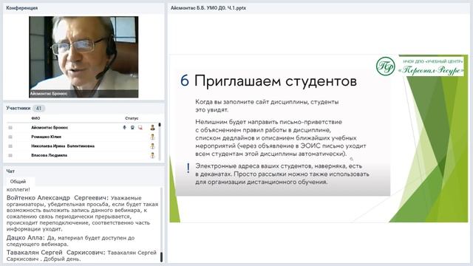Click the name caption on the video feed
This screenshot has width=473, height=266.
pos(49,94)
